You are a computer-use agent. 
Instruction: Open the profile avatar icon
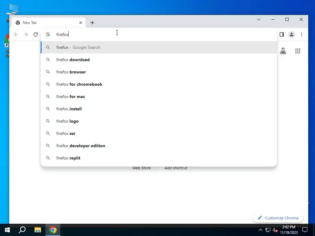click(292, 34)
